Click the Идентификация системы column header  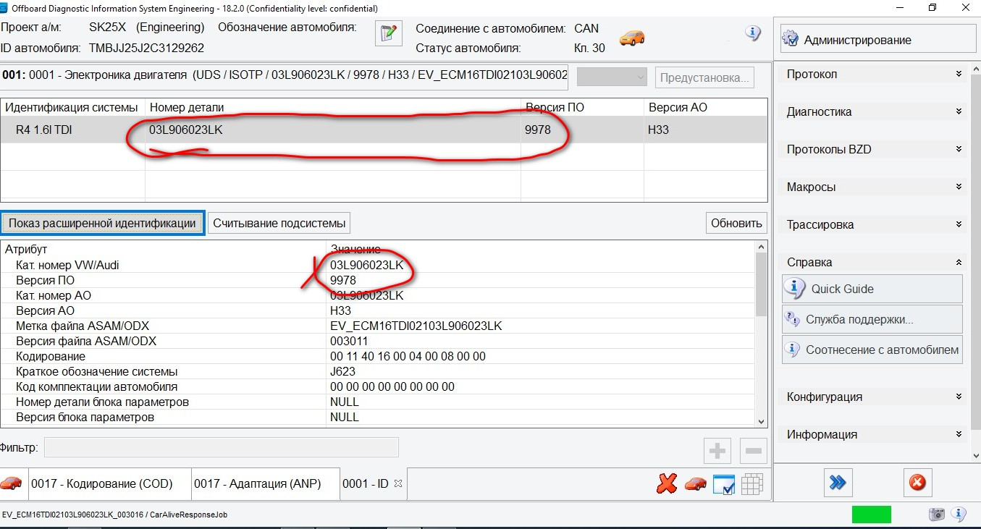tap(73, 107)
